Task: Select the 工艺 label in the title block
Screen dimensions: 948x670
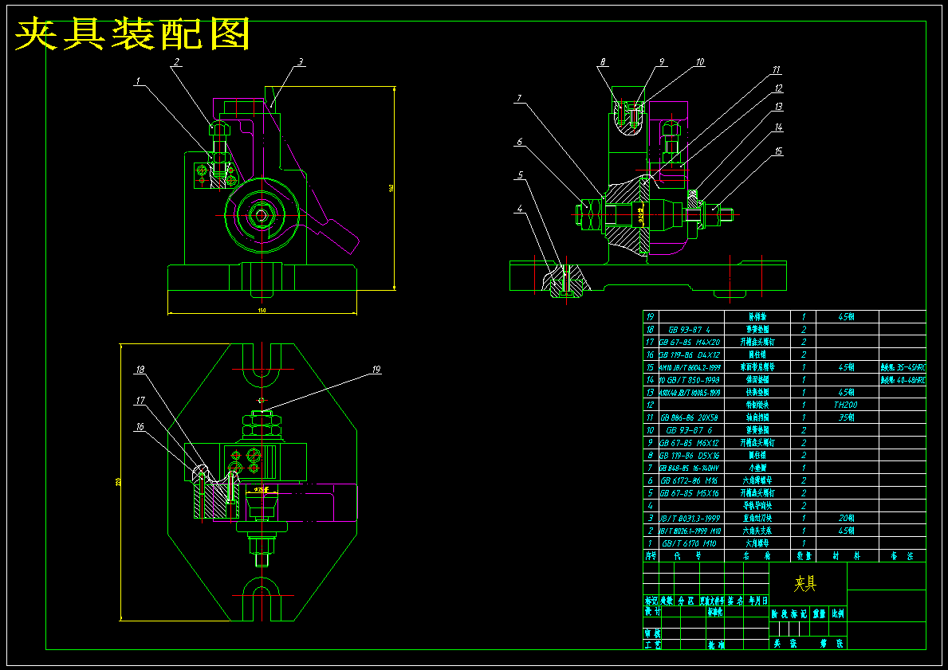Action: coord(651,645)
